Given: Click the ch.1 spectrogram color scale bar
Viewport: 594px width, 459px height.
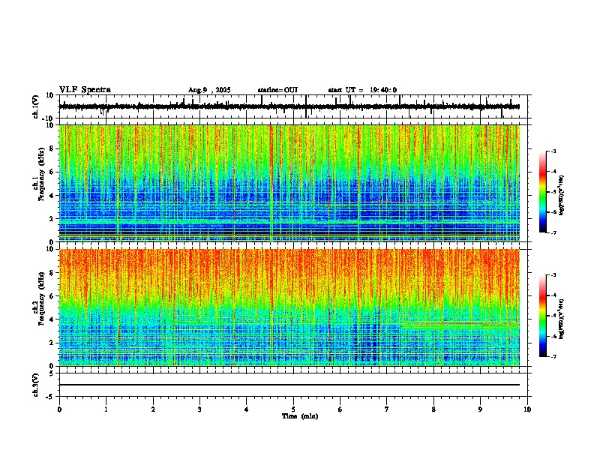Looking at the screenshot, I should point(542,192).
